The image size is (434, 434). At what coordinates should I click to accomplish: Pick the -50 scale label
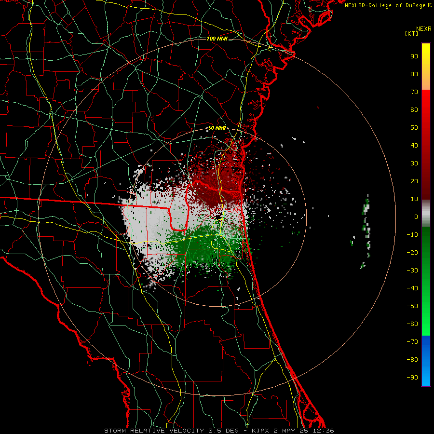pyautogui.click(x=412, y=306)
